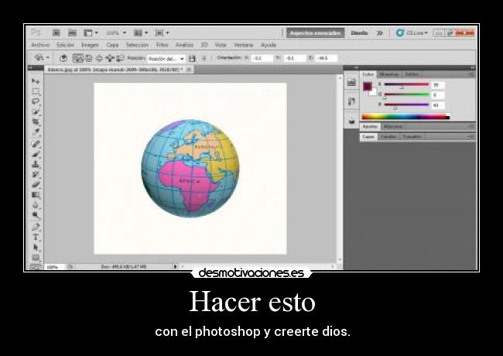
Task: Switch to the Muestras tab
Action: point(389,74)
